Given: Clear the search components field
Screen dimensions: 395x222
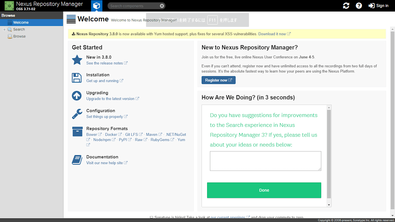Looking at the screenshot, I should 161,6.
